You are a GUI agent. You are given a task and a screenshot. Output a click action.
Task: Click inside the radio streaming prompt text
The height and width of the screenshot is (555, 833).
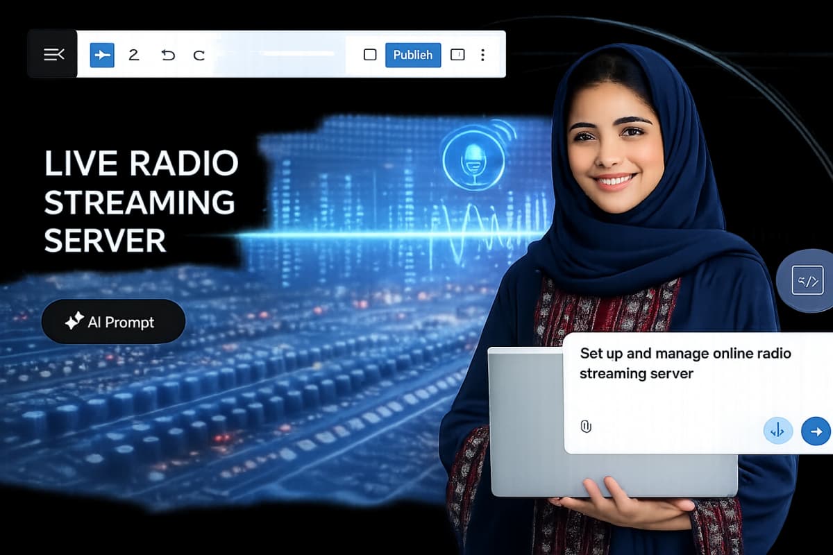(x=685, y=364)
